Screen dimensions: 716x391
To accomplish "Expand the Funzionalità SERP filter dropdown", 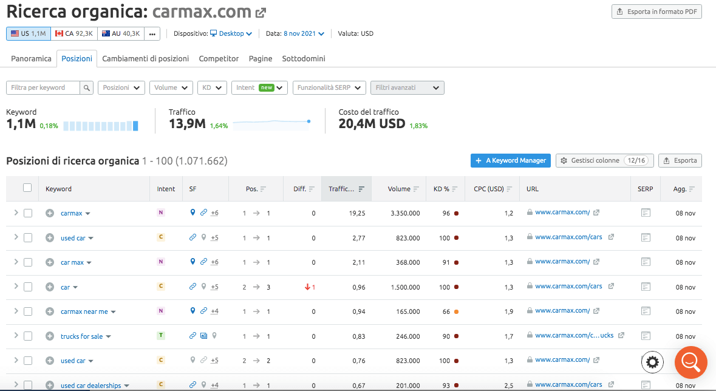I will coord(329,88).
